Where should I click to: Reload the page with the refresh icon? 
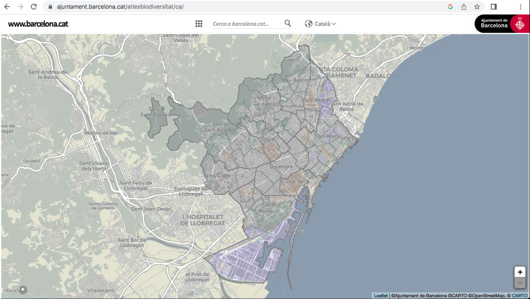[34, 7]
